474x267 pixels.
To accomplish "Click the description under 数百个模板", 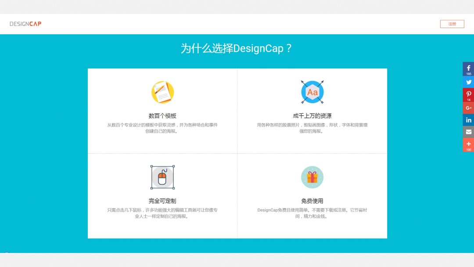I will click(162, 128).
